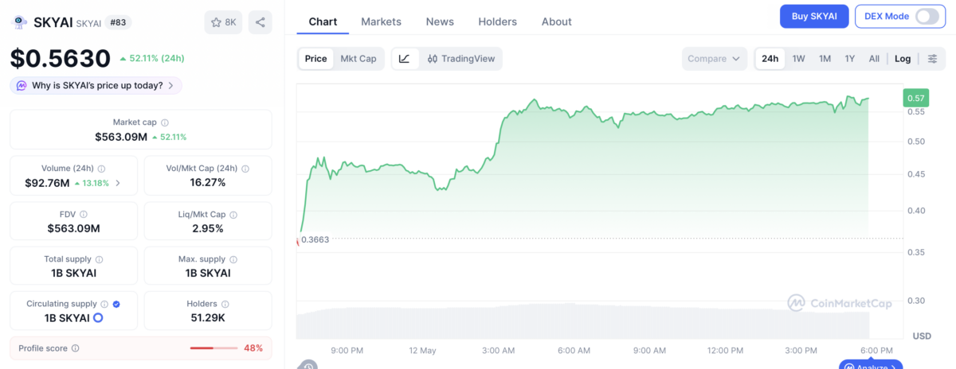Open chart settings sliders icon
Screen dimensions: 956x369
pos(932,59)
